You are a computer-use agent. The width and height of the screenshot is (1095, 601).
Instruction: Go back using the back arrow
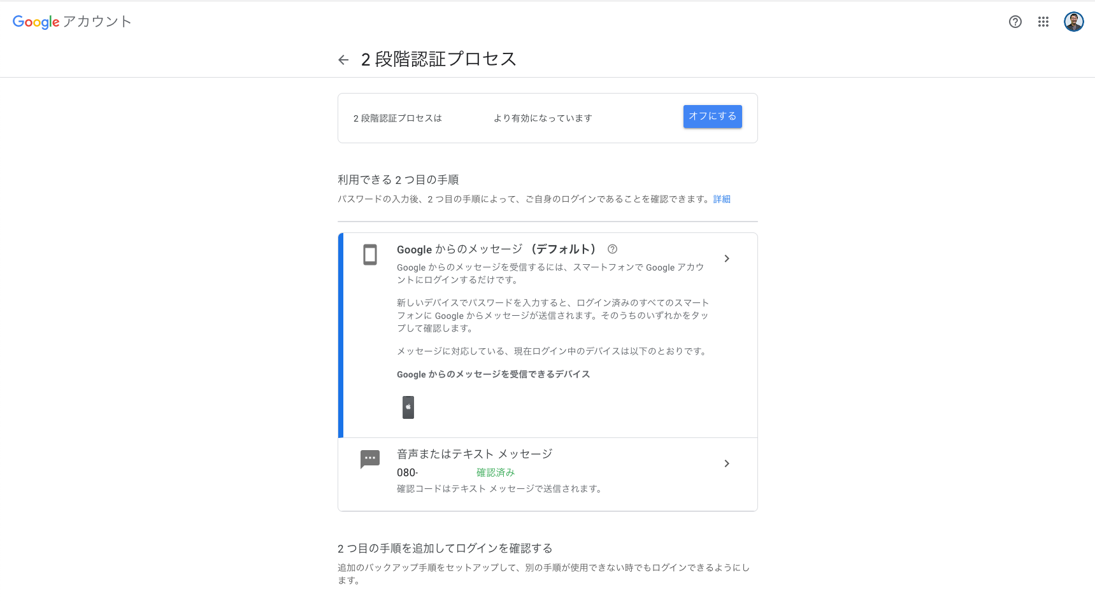click(x=343, y=59)
